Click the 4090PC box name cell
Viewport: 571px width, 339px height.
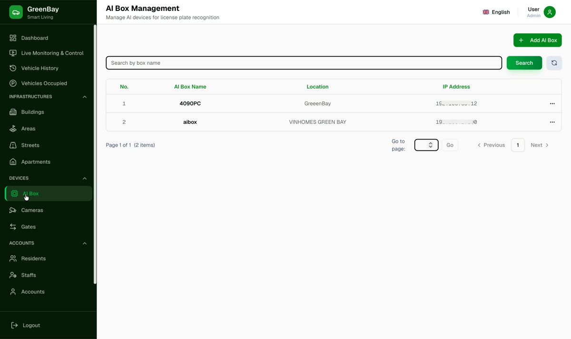tap(190, 103)
